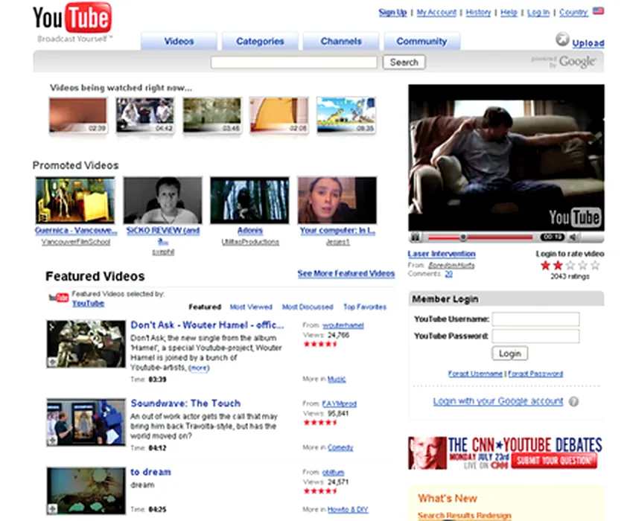630x521 pixels.
Task: Open the Categories tab
Action: 260,41
